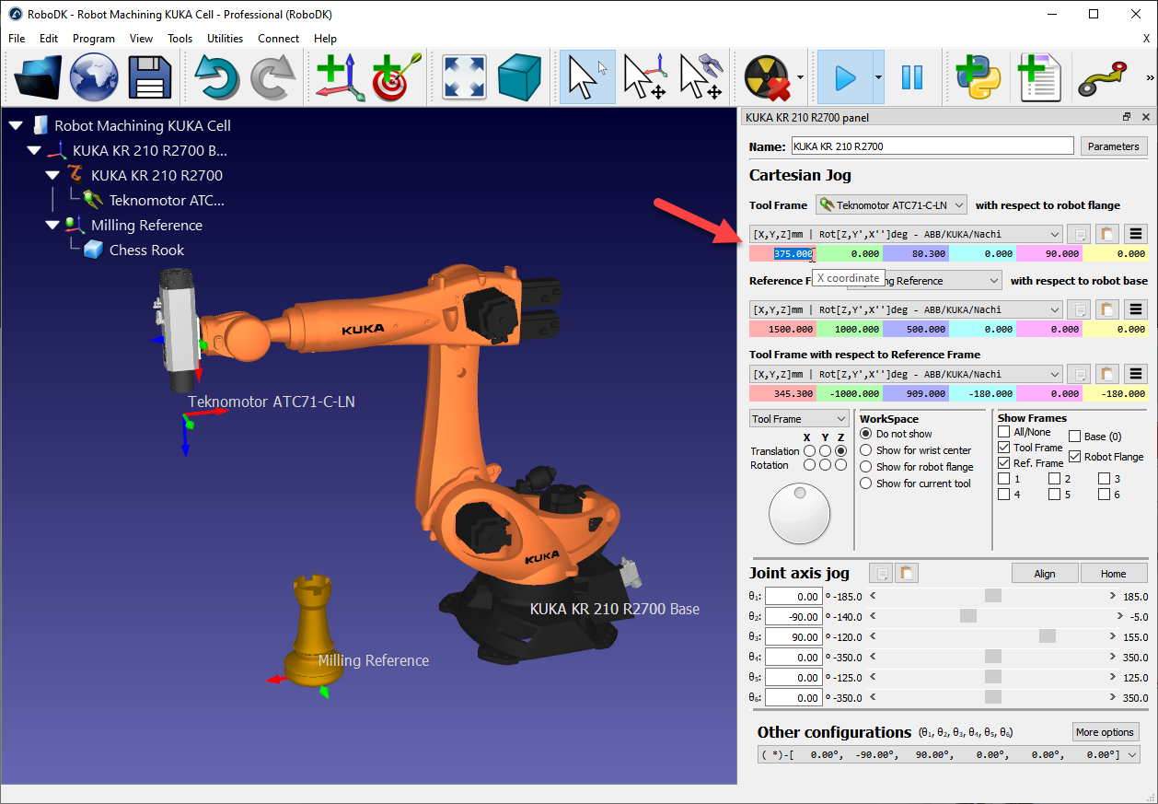The image size is (1158, 804).
Task: Add a new target
Action: pos(390,78)
